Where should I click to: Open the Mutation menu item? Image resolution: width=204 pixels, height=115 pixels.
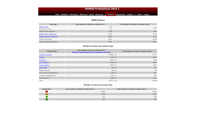65,14
